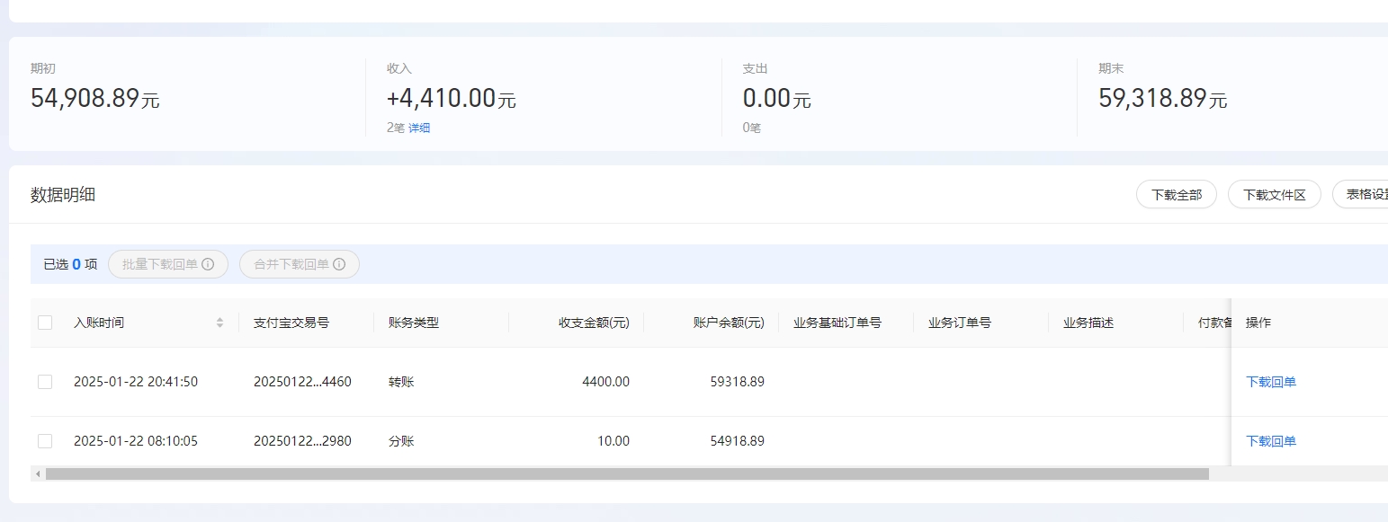This screenshot has width=1388, height=522.
Task: Click the 批量下载回单 button
Action: click(168, 264)
